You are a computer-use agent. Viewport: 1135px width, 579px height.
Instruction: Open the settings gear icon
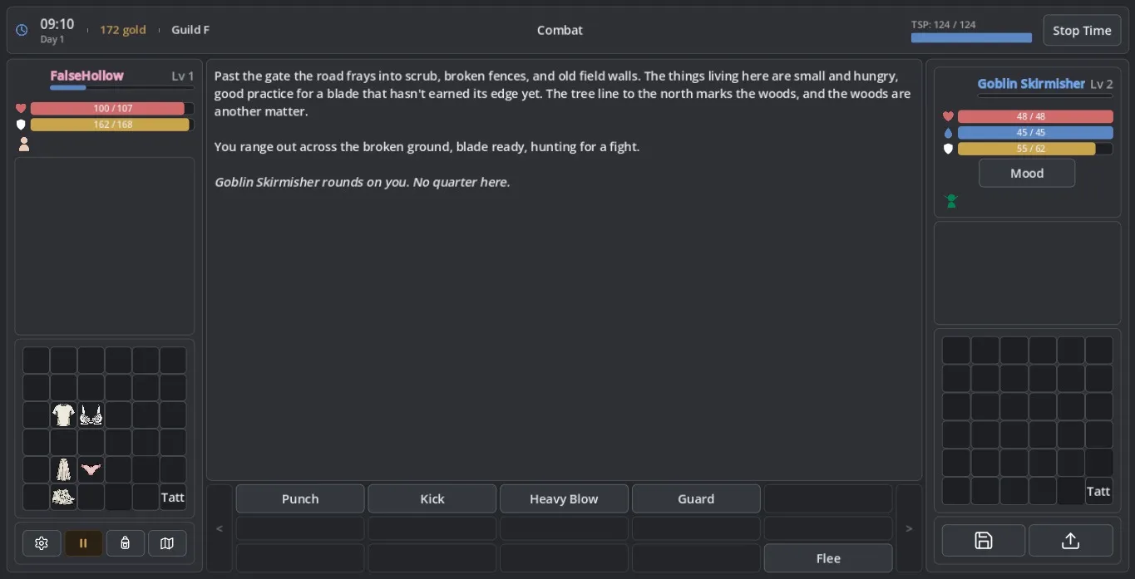tap(42, 543)
